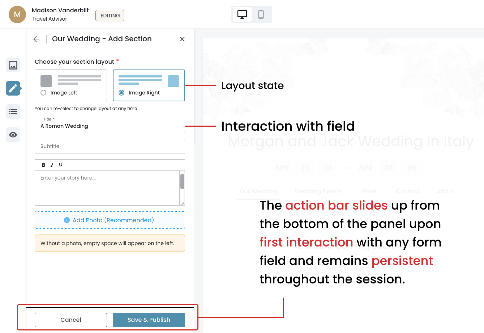Viewport: 484px width, 333px height.
Task: Click Add Photo (Recommended) button
Action: pyautogui.click(x=110, y=220)
